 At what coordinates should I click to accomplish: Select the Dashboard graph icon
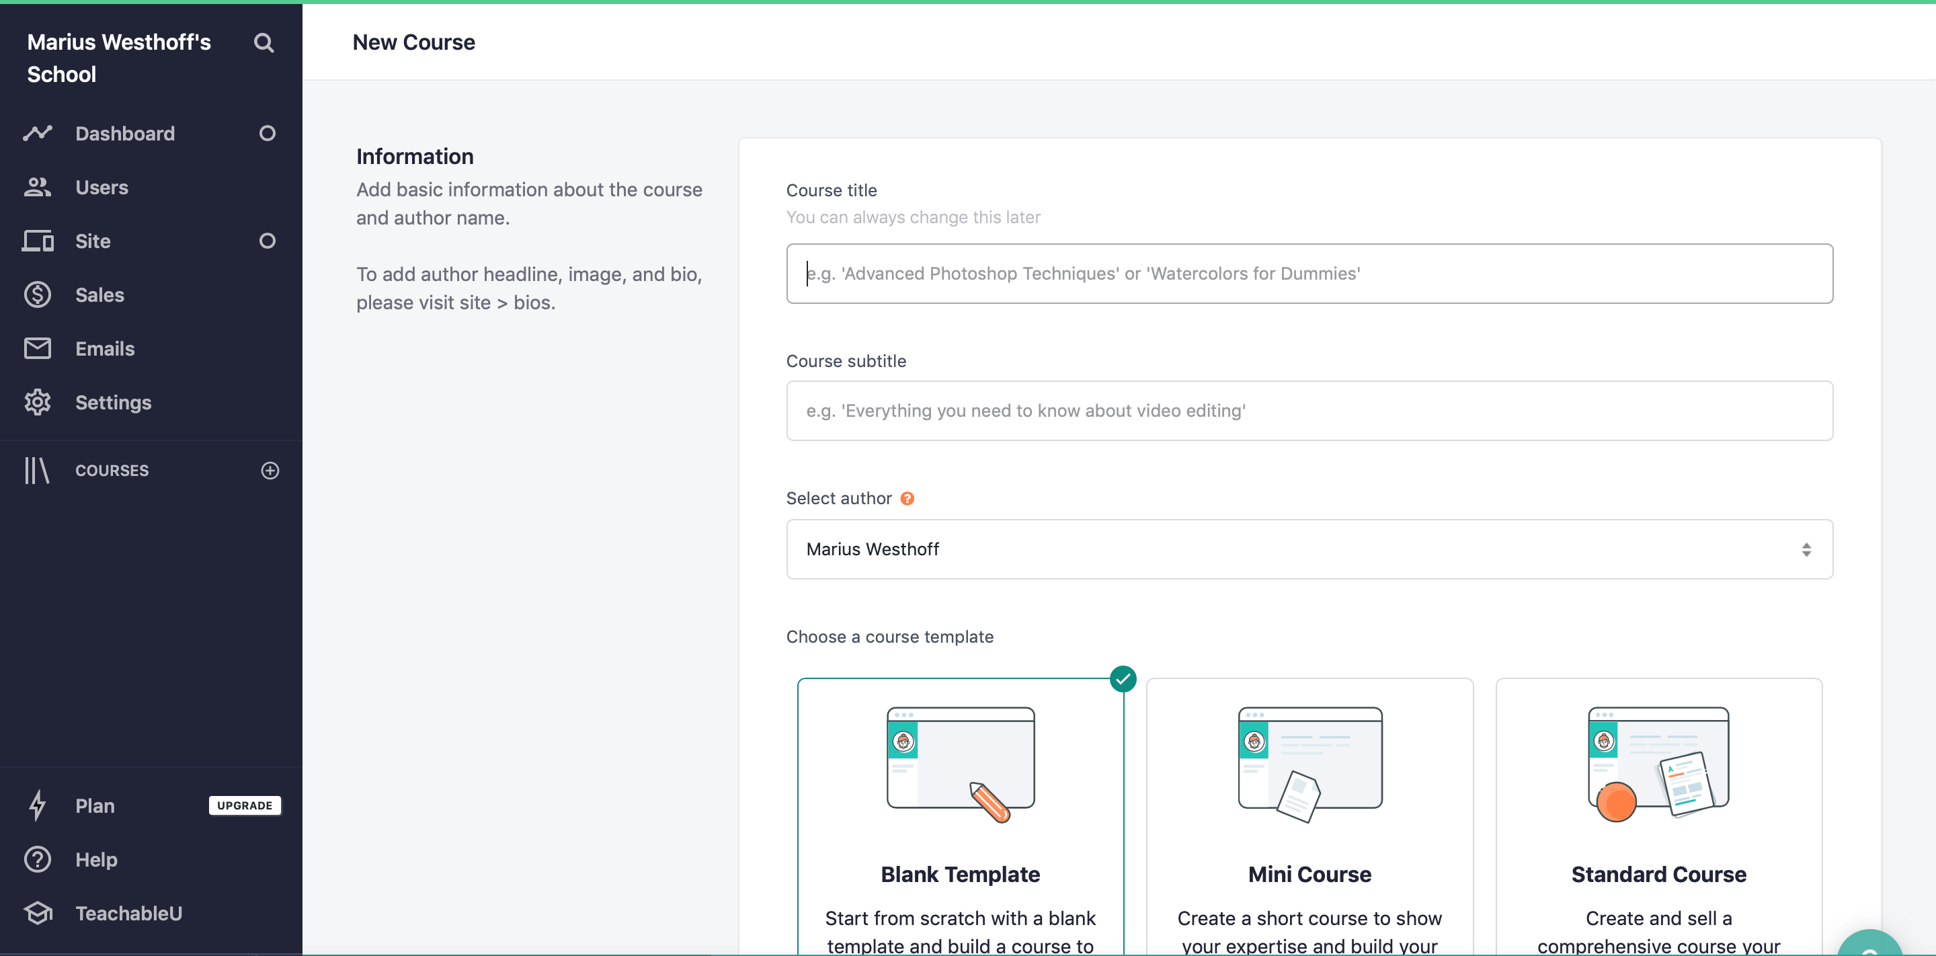38,133
